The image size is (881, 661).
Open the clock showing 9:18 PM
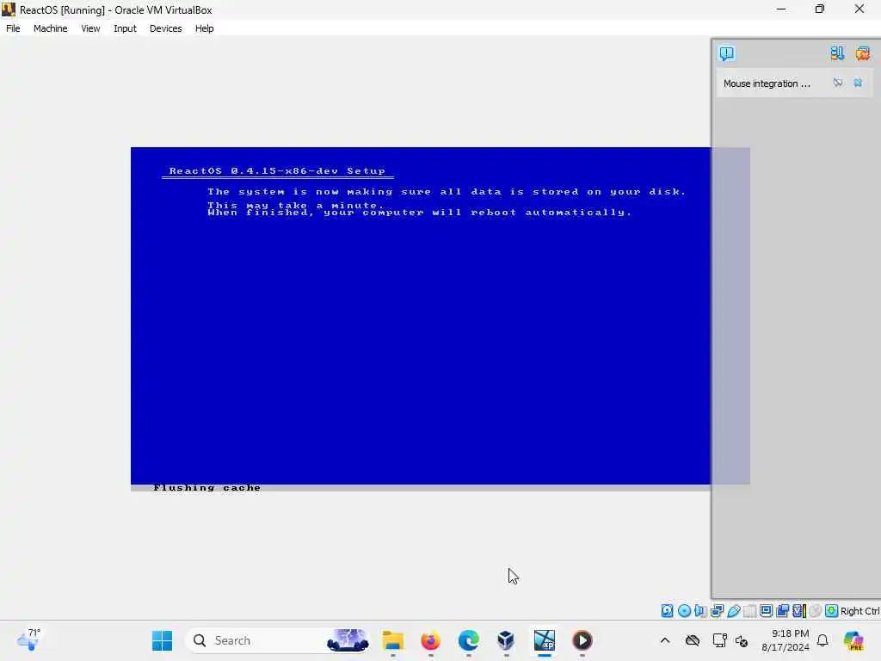(x=786, y=640)
